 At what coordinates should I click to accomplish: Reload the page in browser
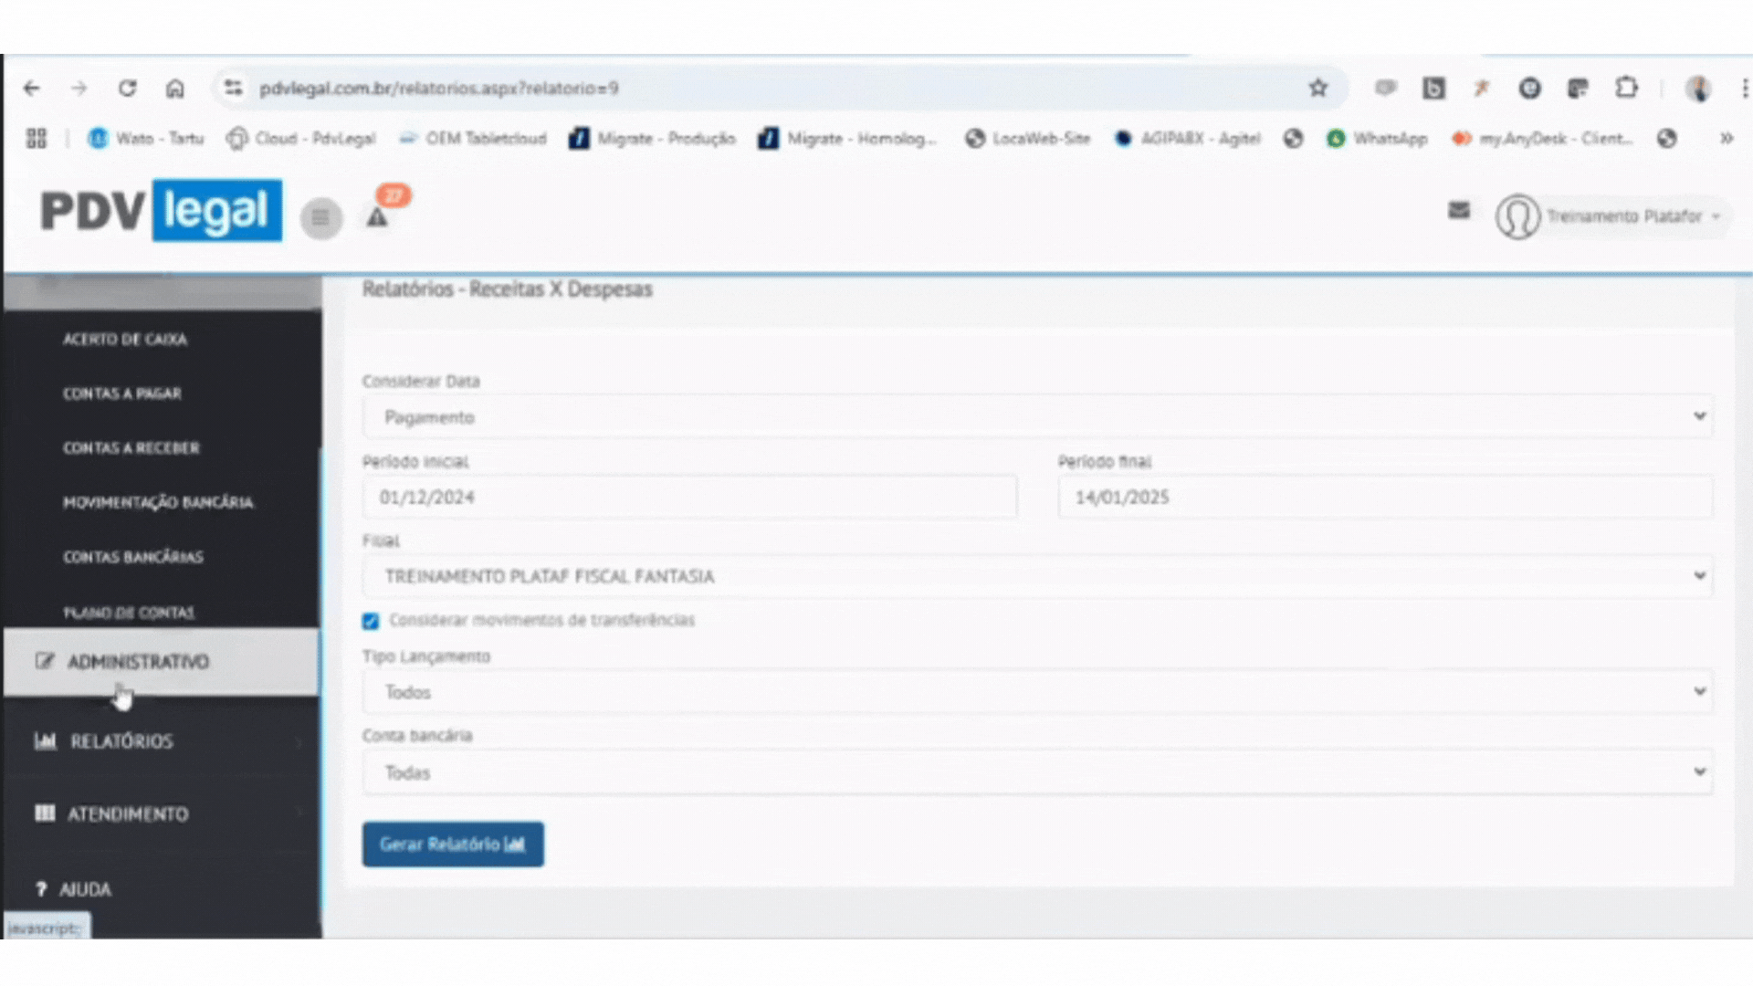[127, 89]
